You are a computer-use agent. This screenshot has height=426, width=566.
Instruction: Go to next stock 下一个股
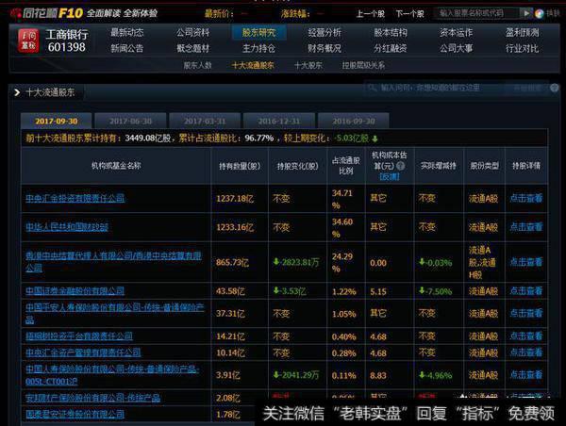409,14
